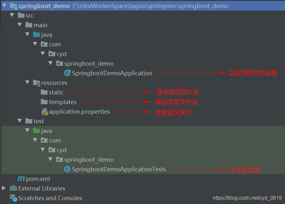The image size is (285, 204).
Task: Select the src folder label
Action: pyautogui.click(x=30, y=16)
